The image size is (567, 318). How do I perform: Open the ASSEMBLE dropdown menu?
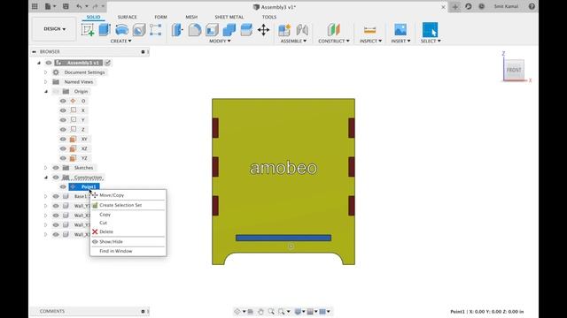293,42
